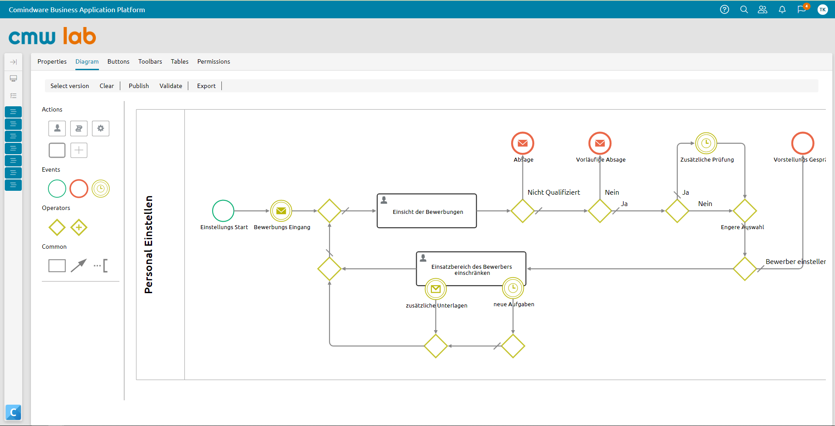Switch to the Diagram tab

pos(87,61)
